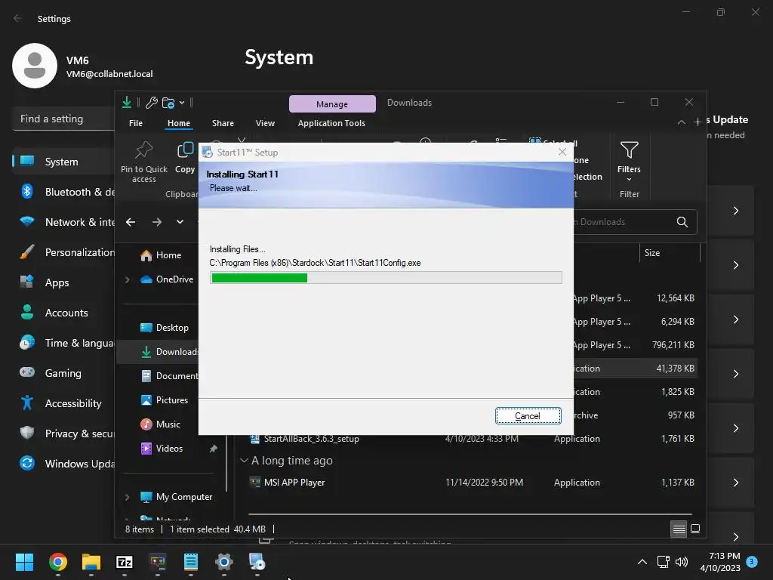
Task: Show hidden system tray icons
Action: pyautogui.click(x=642, y=562)
